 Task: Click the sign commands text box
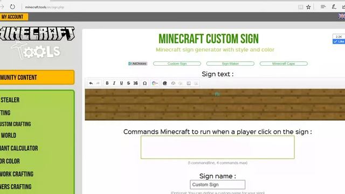218,147
